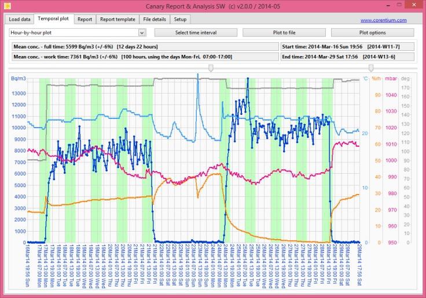Minimize the Canary Report window
The image size is (426, 298).
[389, 5]
